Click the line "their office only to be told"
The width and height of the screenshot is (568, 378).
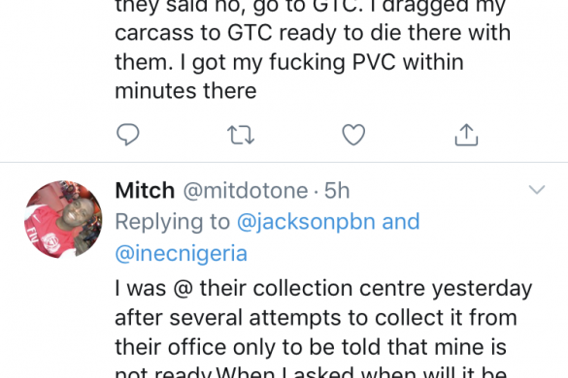point(311,347)
